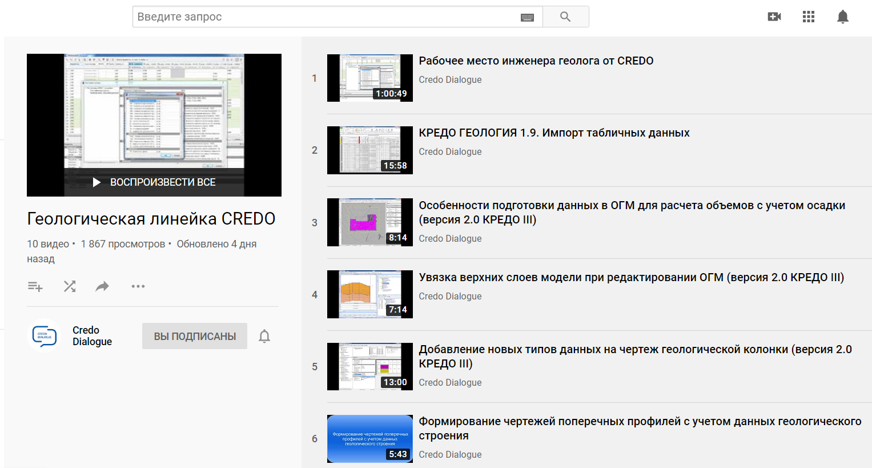The height and width of the screenshot is (468, 872).
Task: Shuffle the playlist
Action: click(x=70, y=286)
